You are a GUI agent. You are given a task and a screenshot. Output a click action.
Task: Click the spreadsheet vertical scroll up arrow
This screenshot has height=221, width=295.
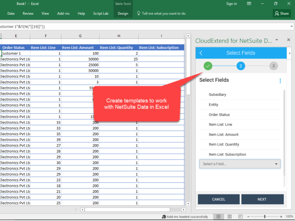click(x=188, y=36)
